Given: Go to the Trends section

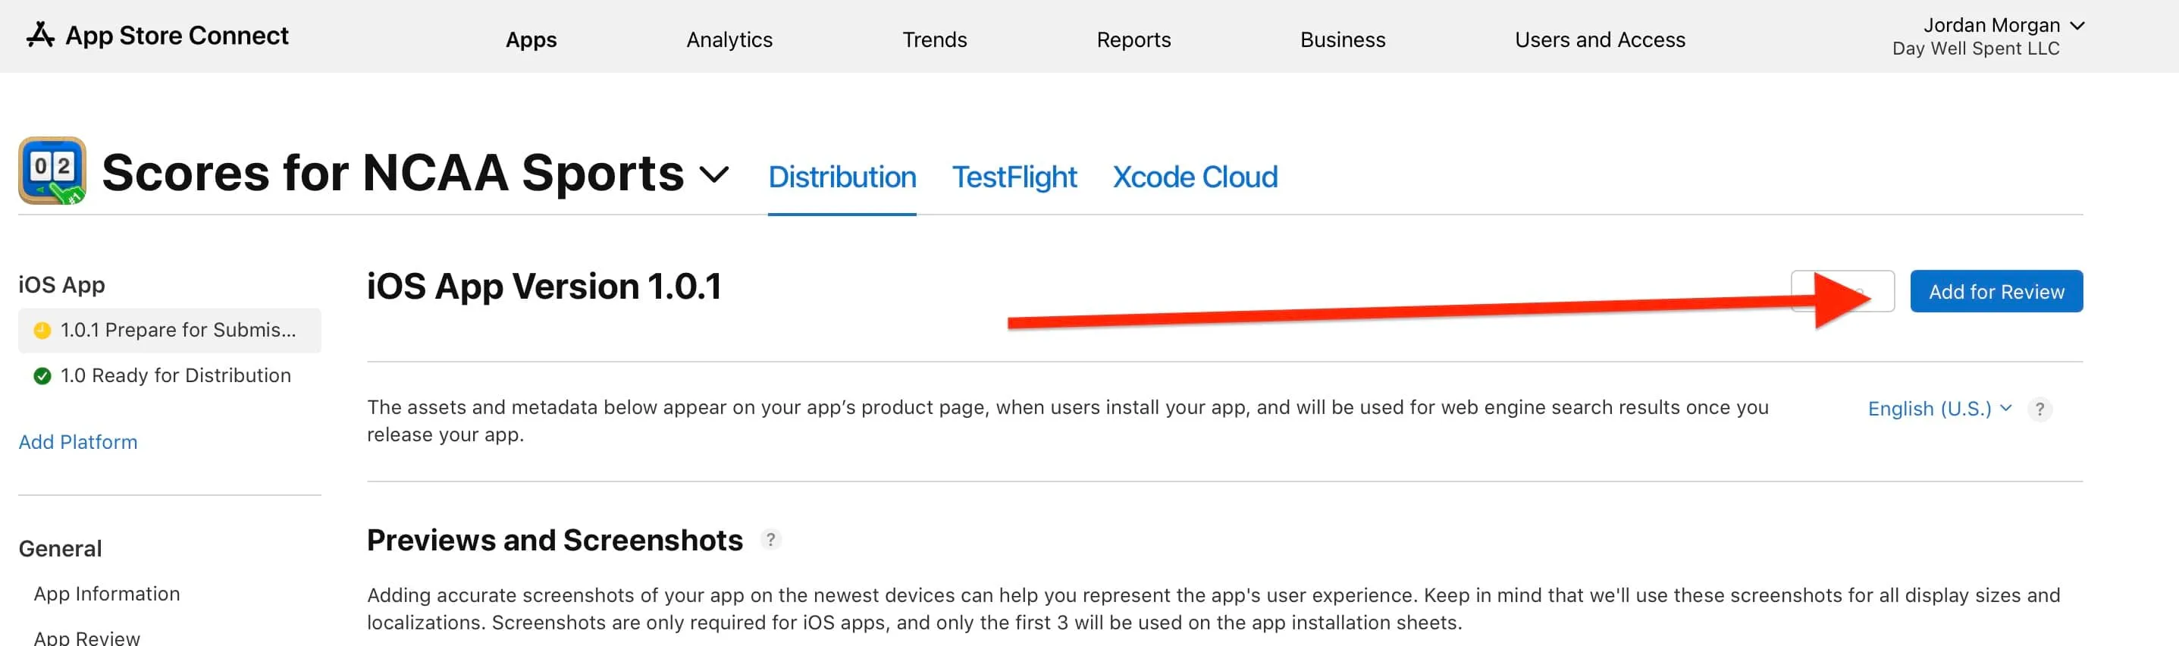Looking at the screenshot, I should point(934,39).
